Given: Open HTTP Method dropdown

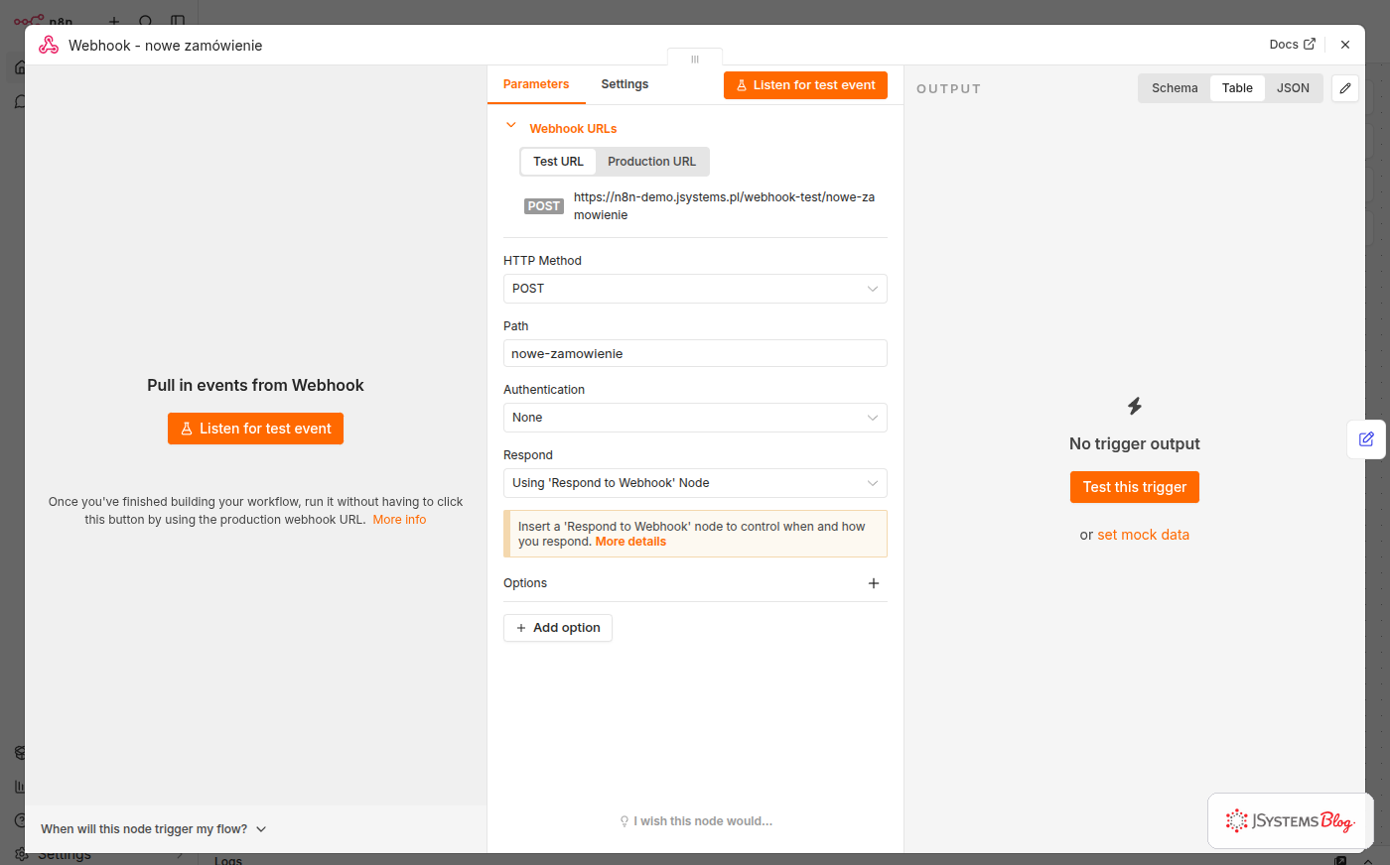Looking at the screenshot, I should click(x=695, y=289).
